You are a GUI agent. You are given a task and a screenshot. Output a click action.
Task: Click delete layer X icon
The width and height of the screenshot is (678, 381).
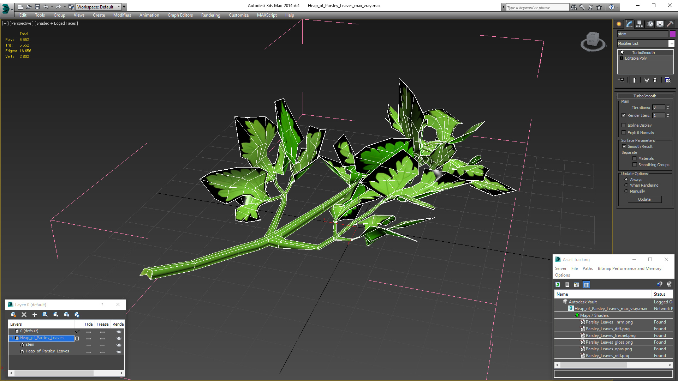click(x=24, y=315)
